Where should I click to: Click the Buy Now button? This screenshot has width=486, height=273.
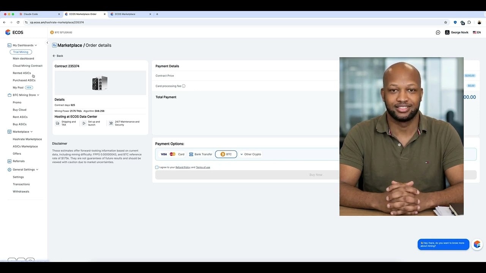[x=316, y=175]
